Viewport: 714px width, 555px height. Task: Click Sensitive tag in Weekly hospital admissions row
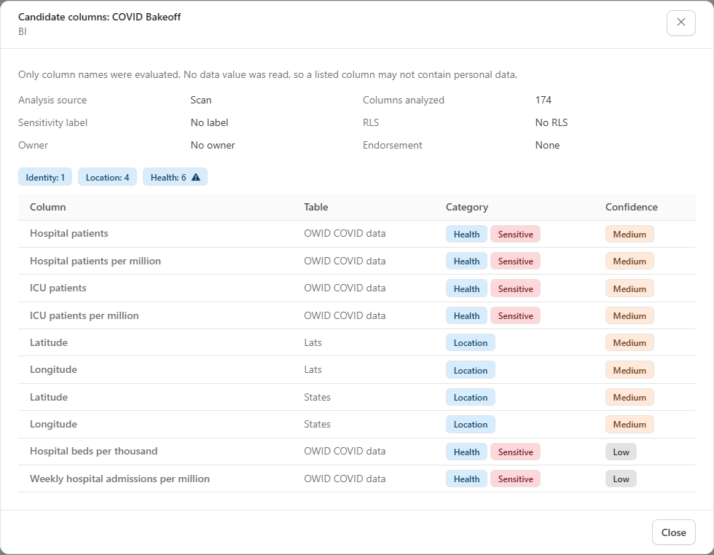coord(516,479)
